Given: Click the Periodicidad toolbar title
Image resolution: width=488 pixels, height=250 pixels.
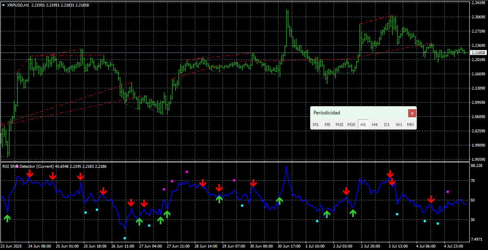Looking at the screenshot, I should (327, 112).
